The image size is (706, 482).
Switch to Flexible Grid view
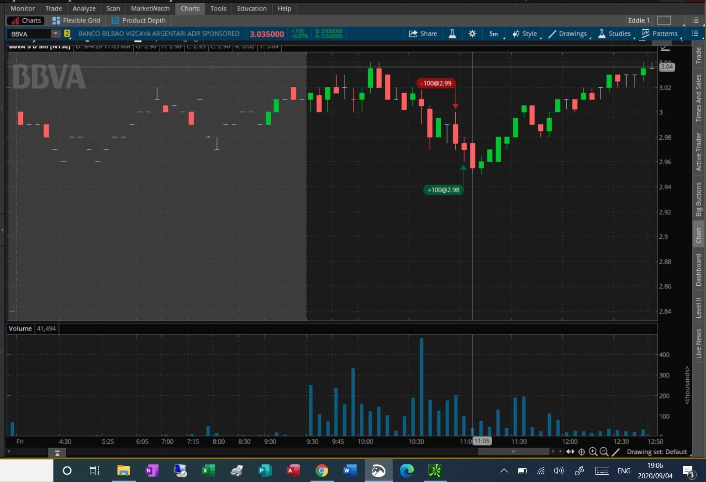(76, 21)
